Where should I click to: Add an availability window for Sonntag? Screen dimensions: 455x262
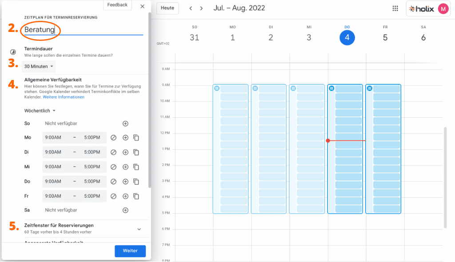(125, 123)
